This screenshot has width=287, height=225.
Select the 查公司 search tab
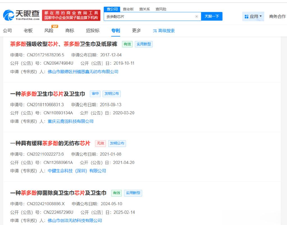click(112, 9)
